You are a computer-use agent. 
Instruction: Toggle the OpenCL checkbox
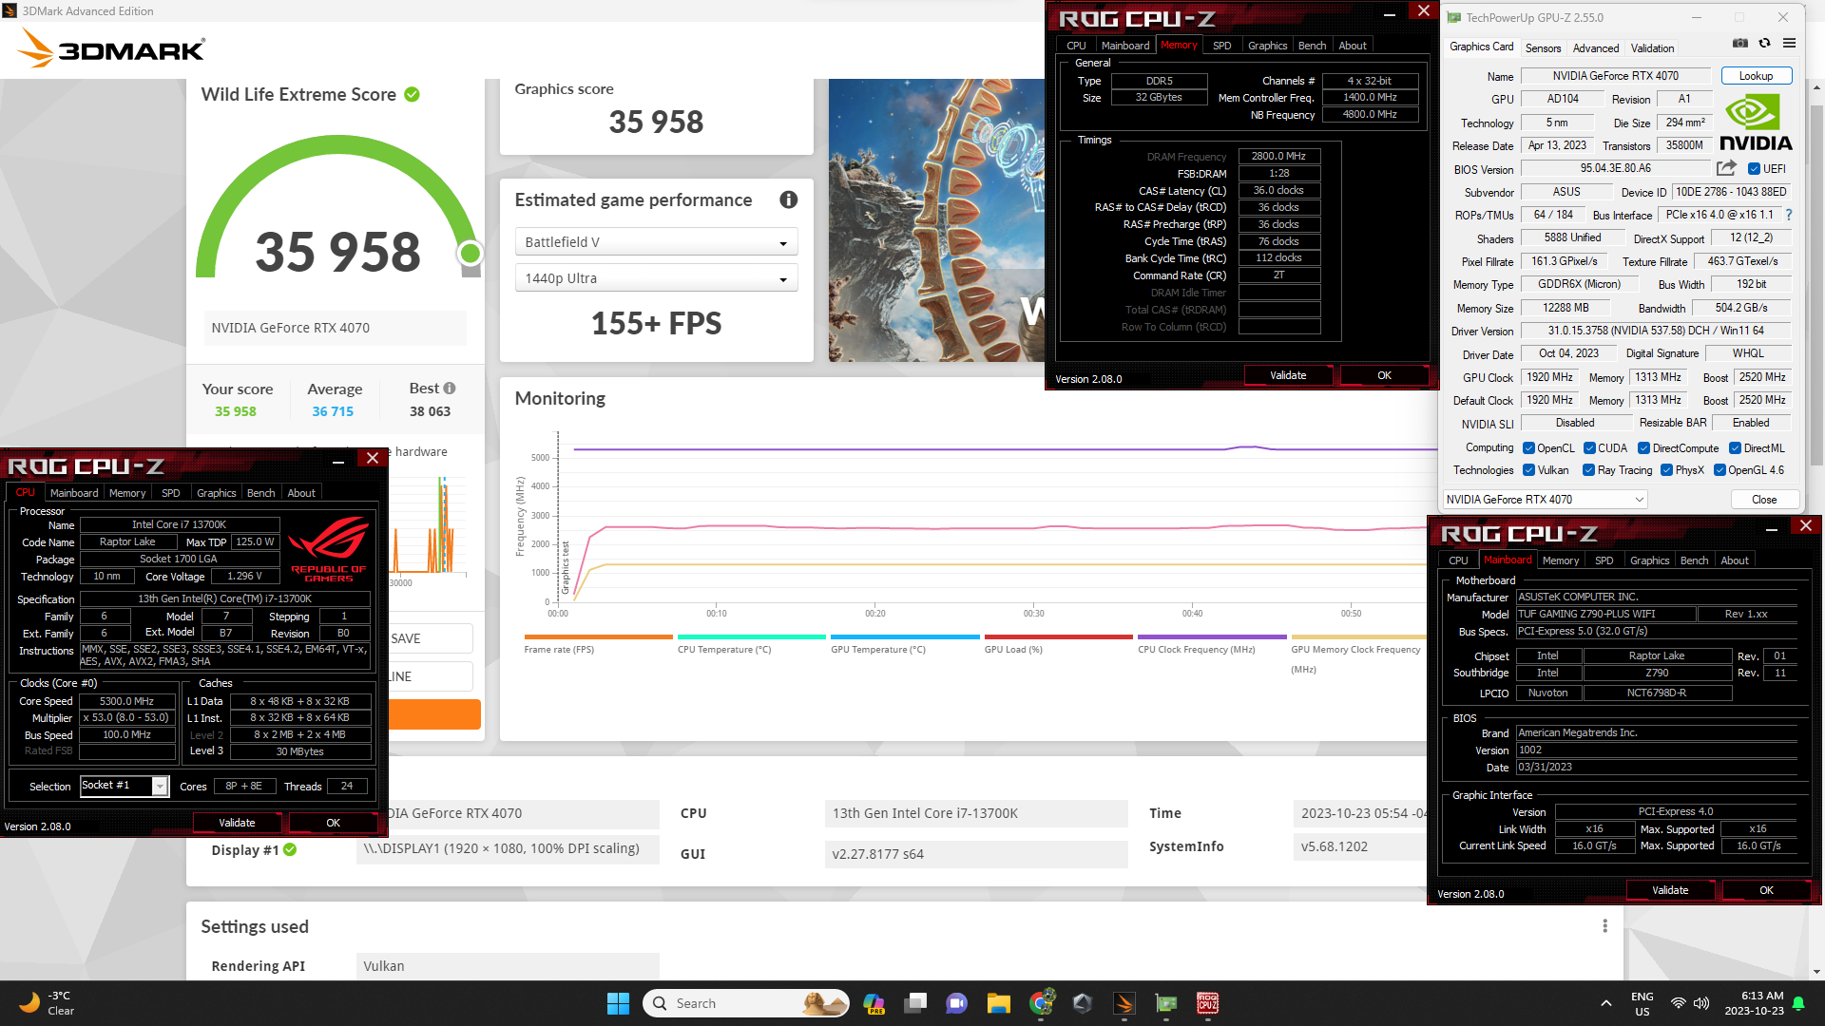pos(1528,448)
